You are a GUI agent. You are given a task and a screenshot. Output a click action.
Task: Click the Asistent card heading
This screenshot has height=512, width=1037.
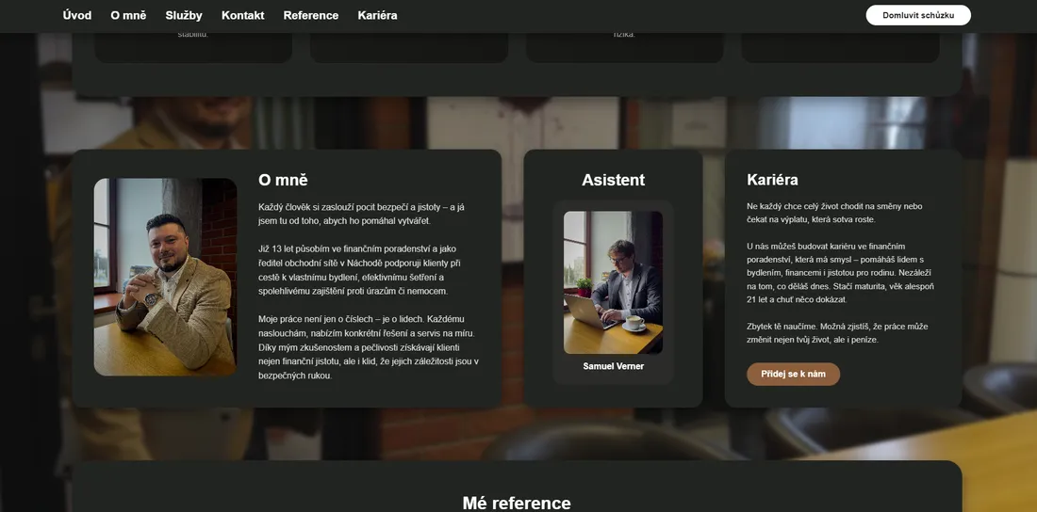point(613,180)
